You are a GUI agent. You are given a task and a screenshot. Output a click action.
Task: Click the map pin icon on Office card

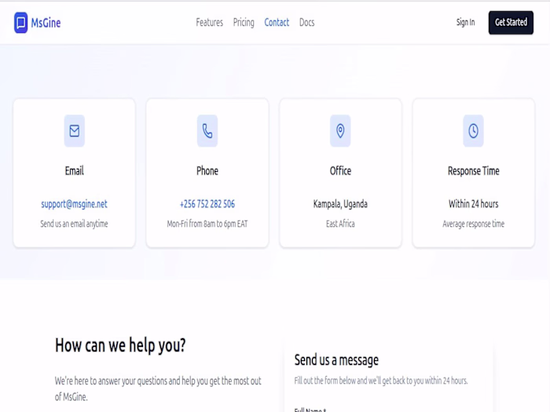(x=340, y=131)
